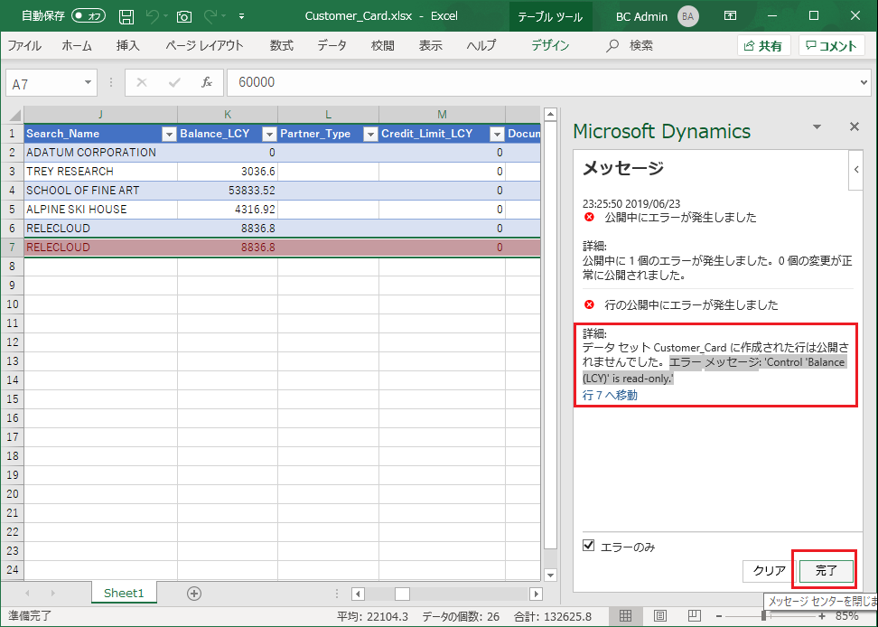Click the Name Box showing A7
Screen dimensions: 878x627
(x=45, y=83)
